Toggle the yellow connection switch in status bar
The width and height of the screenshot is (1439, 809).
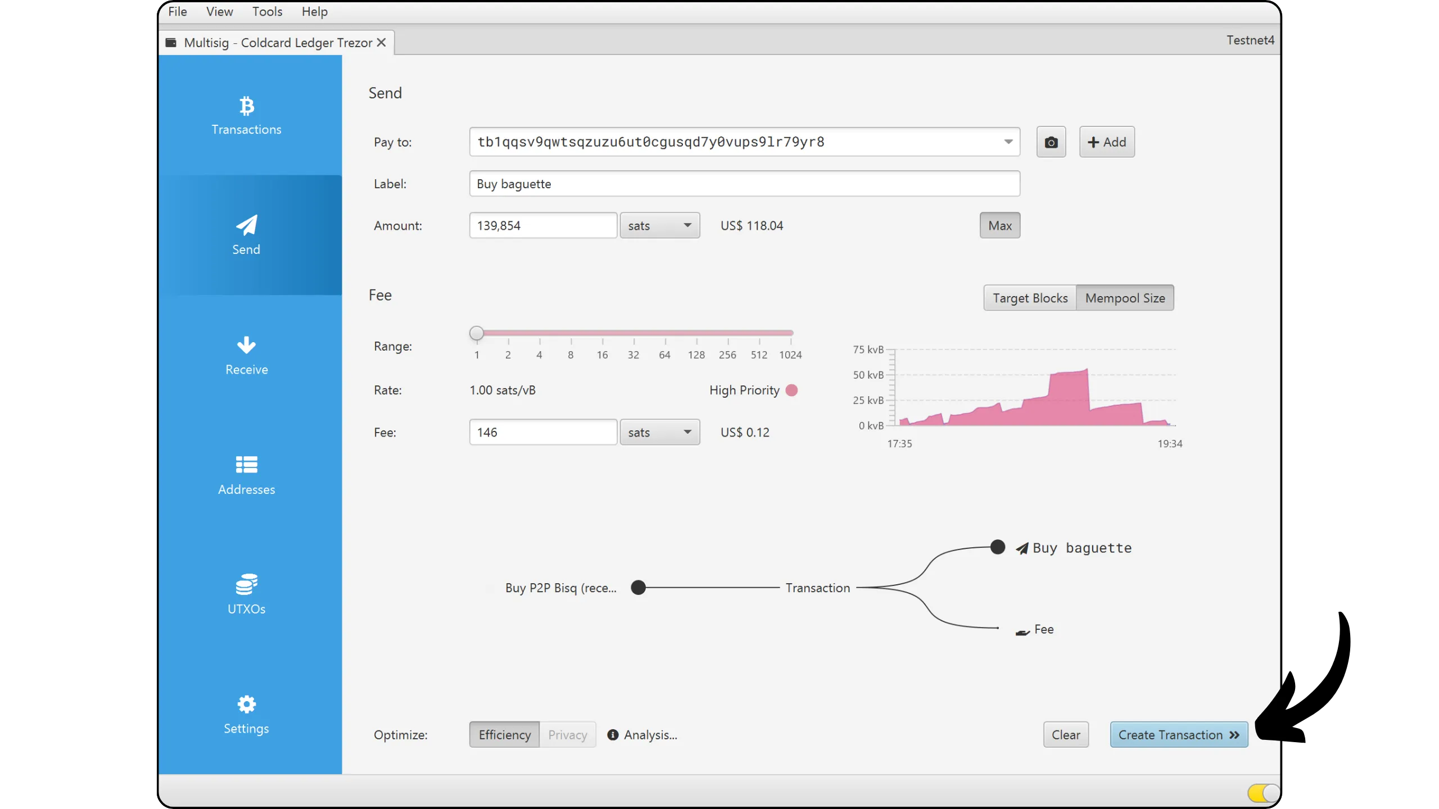point(1262,793)
